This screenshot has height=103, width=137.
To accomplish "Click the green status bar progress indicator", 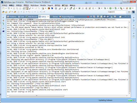I will 130,100.
